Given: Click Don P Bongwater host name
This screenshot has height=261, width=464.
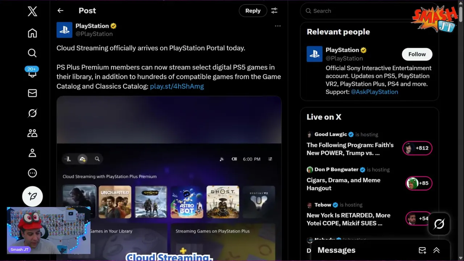Looking at the screenshot, I should coord(337,169).
